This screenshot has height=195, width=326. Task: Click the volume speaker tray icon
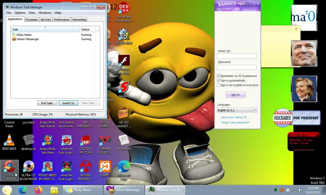click(x=300, y=190)
